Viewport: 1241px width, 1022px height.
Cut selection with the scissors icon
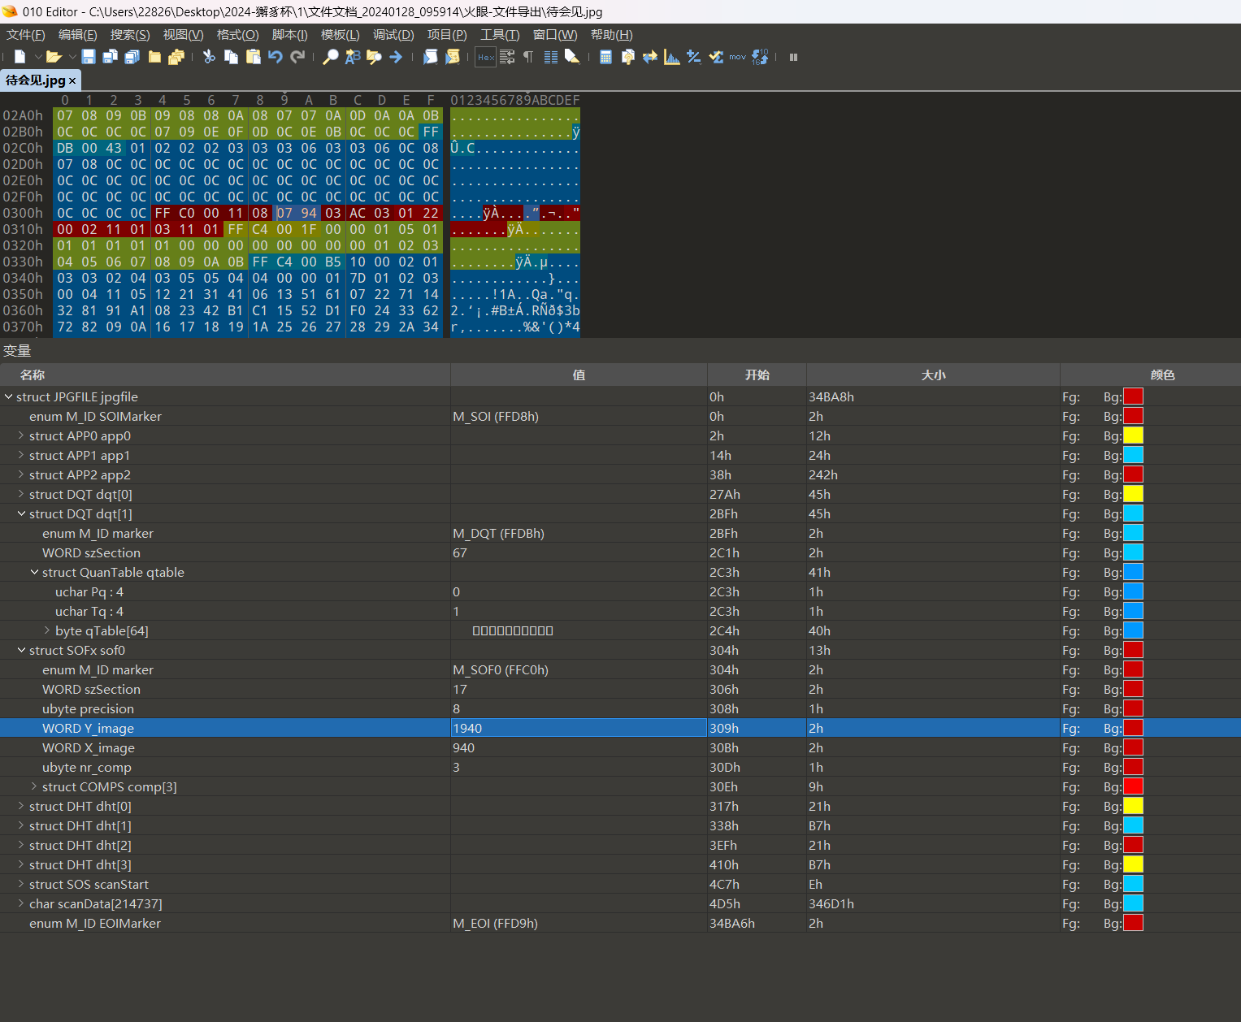point(209,57)
